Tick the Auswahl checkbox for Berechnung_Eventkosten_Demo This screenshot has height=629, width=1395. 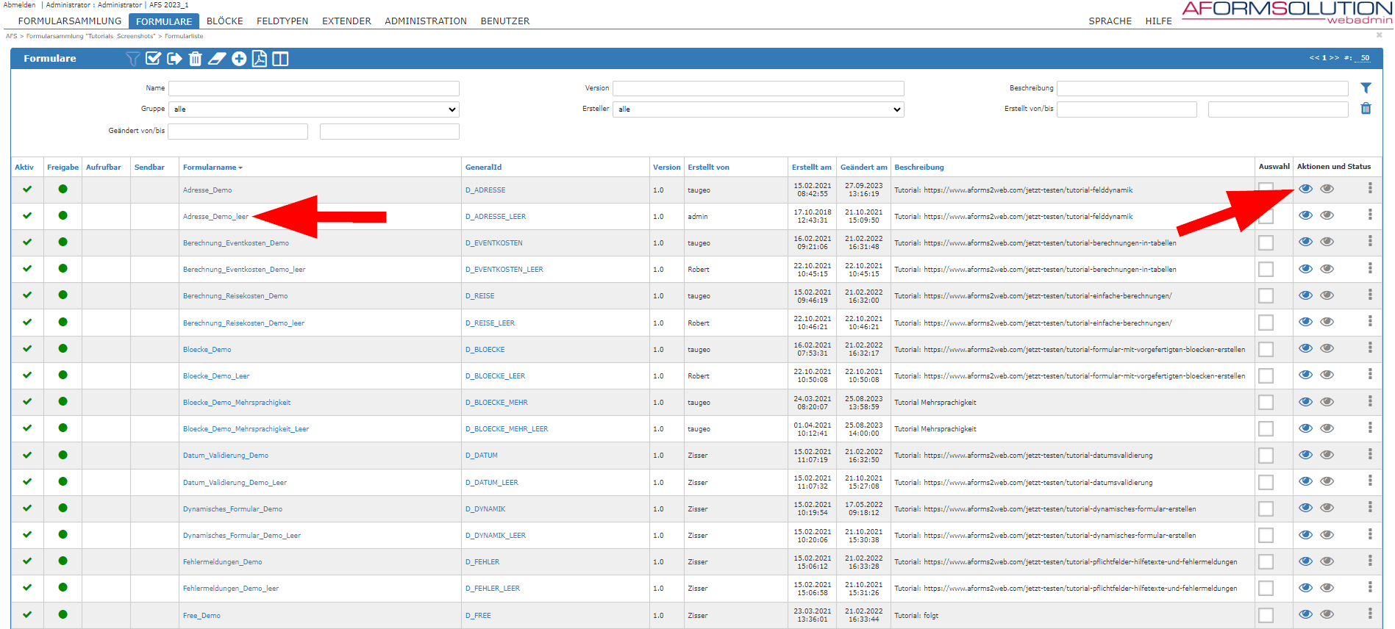tap(1266, 243)
